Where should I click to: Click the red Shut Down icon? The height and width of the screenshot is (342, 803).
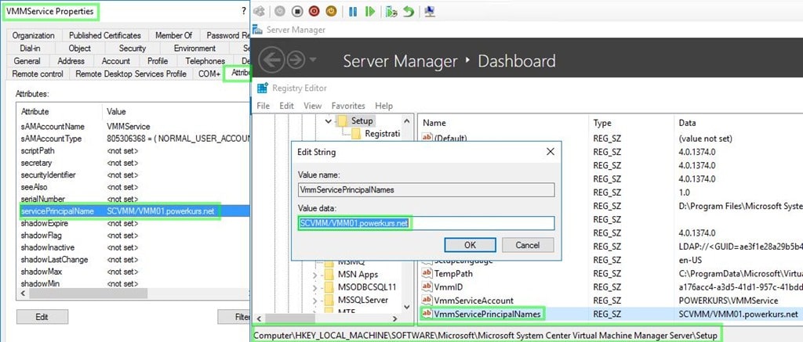click(x=314, y=11)
